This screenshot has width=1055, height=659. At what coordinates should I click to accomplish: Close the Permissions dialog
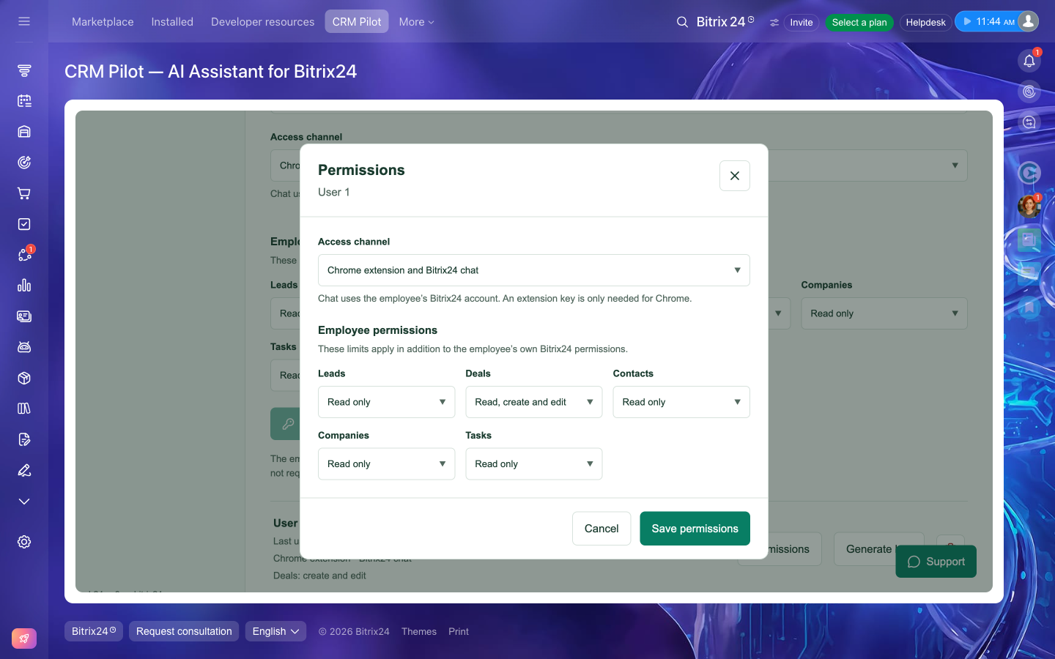coord(735,176)
